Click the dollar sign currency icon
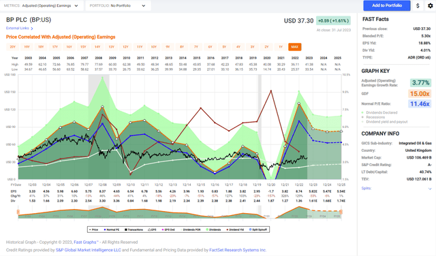This screenshot has height=256, width=436. [418, 6]
